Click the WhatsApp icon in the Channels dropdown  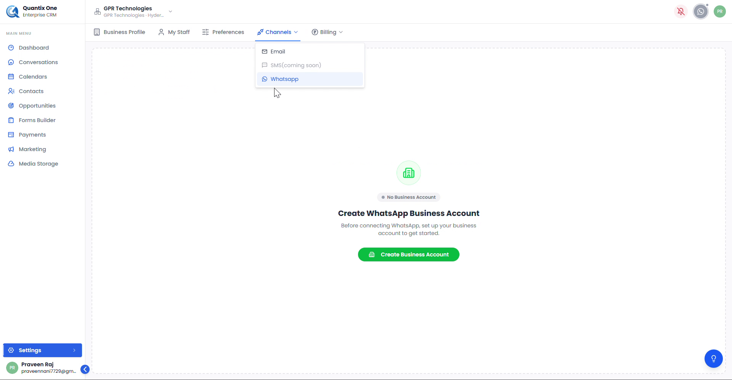(265, 79)
